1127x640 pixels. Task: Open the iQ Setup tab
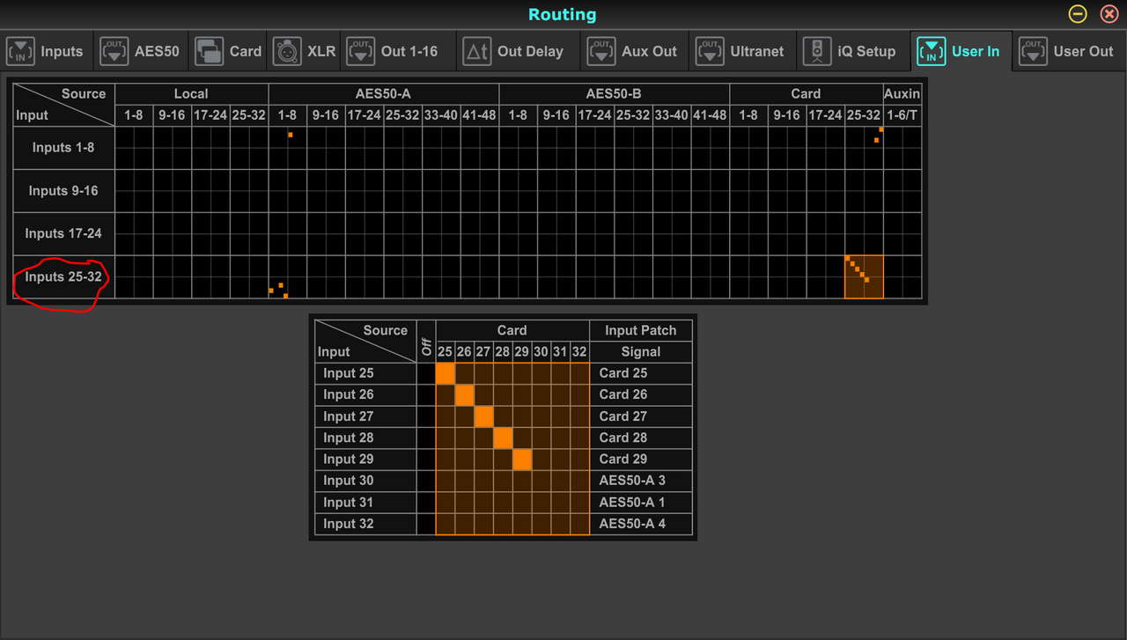click(852, 51)
